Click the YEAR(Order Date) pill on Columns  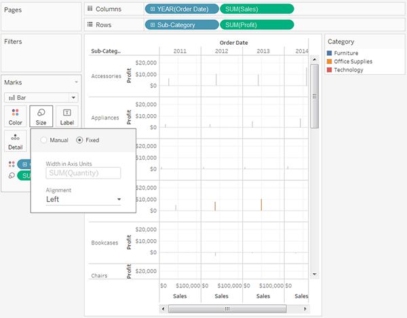click(182, 9)
